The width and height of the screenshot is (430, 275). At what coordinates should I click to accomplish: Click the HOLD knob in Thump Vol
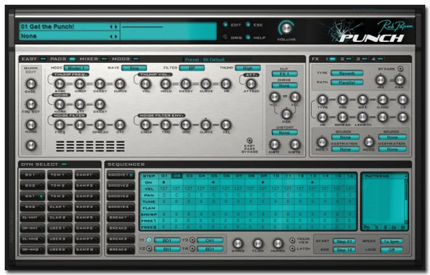165,84
